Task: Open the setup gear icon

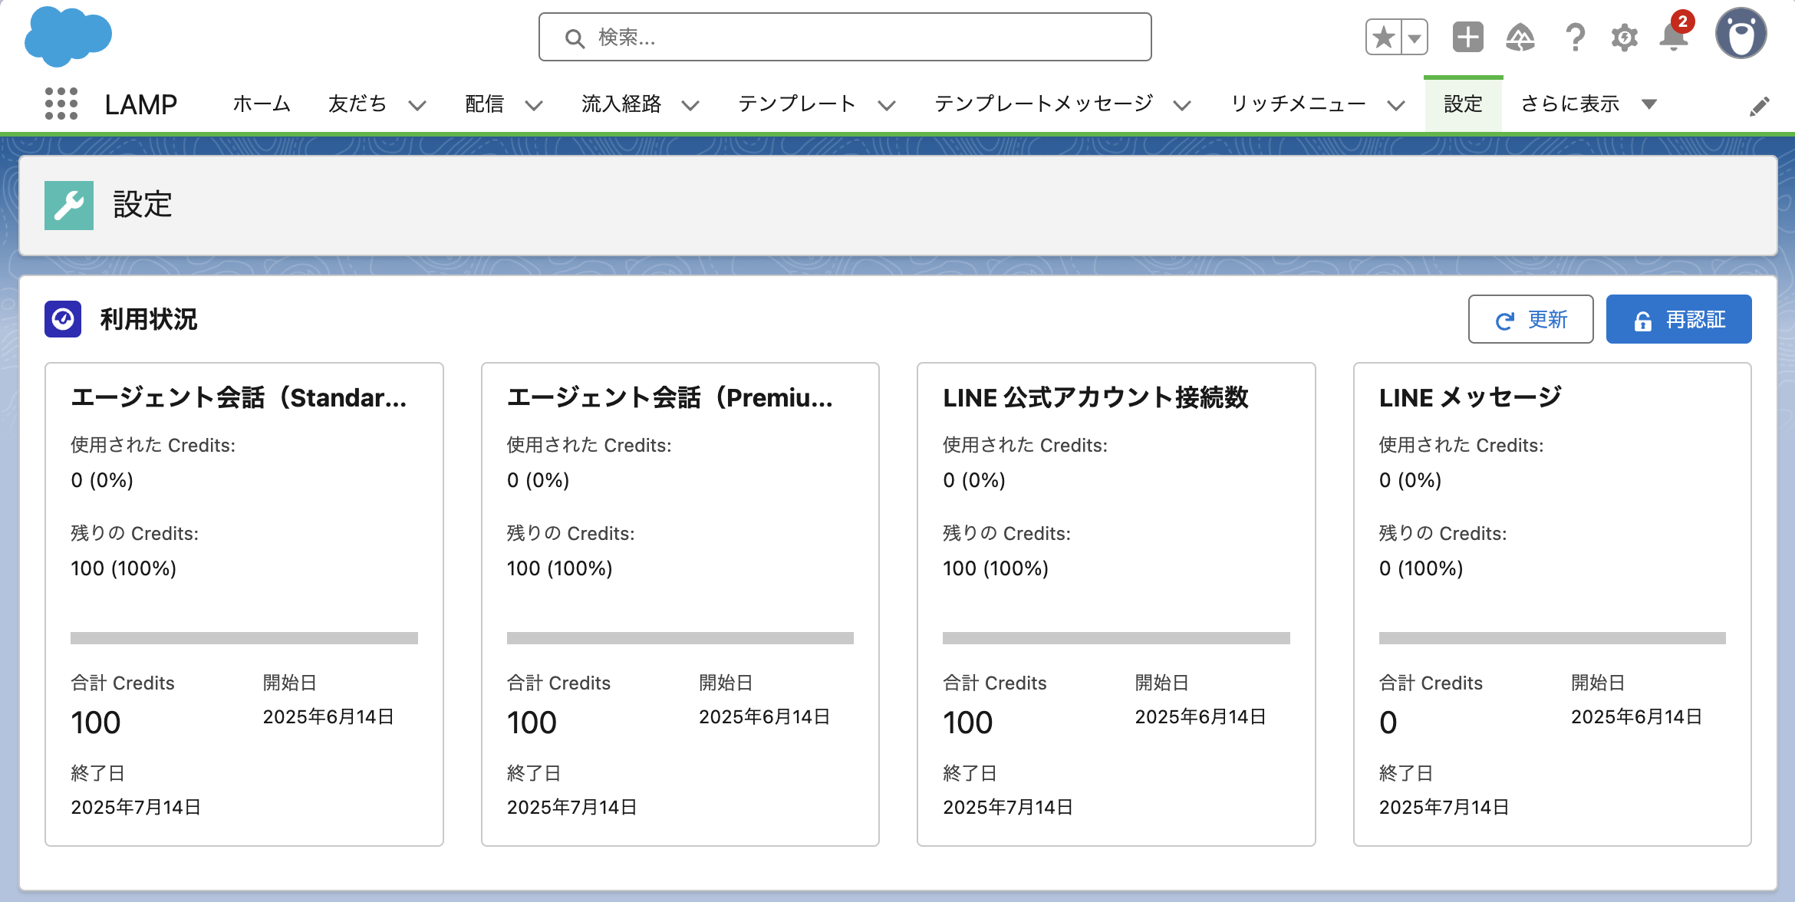Action: click(x=1624, y=37)
